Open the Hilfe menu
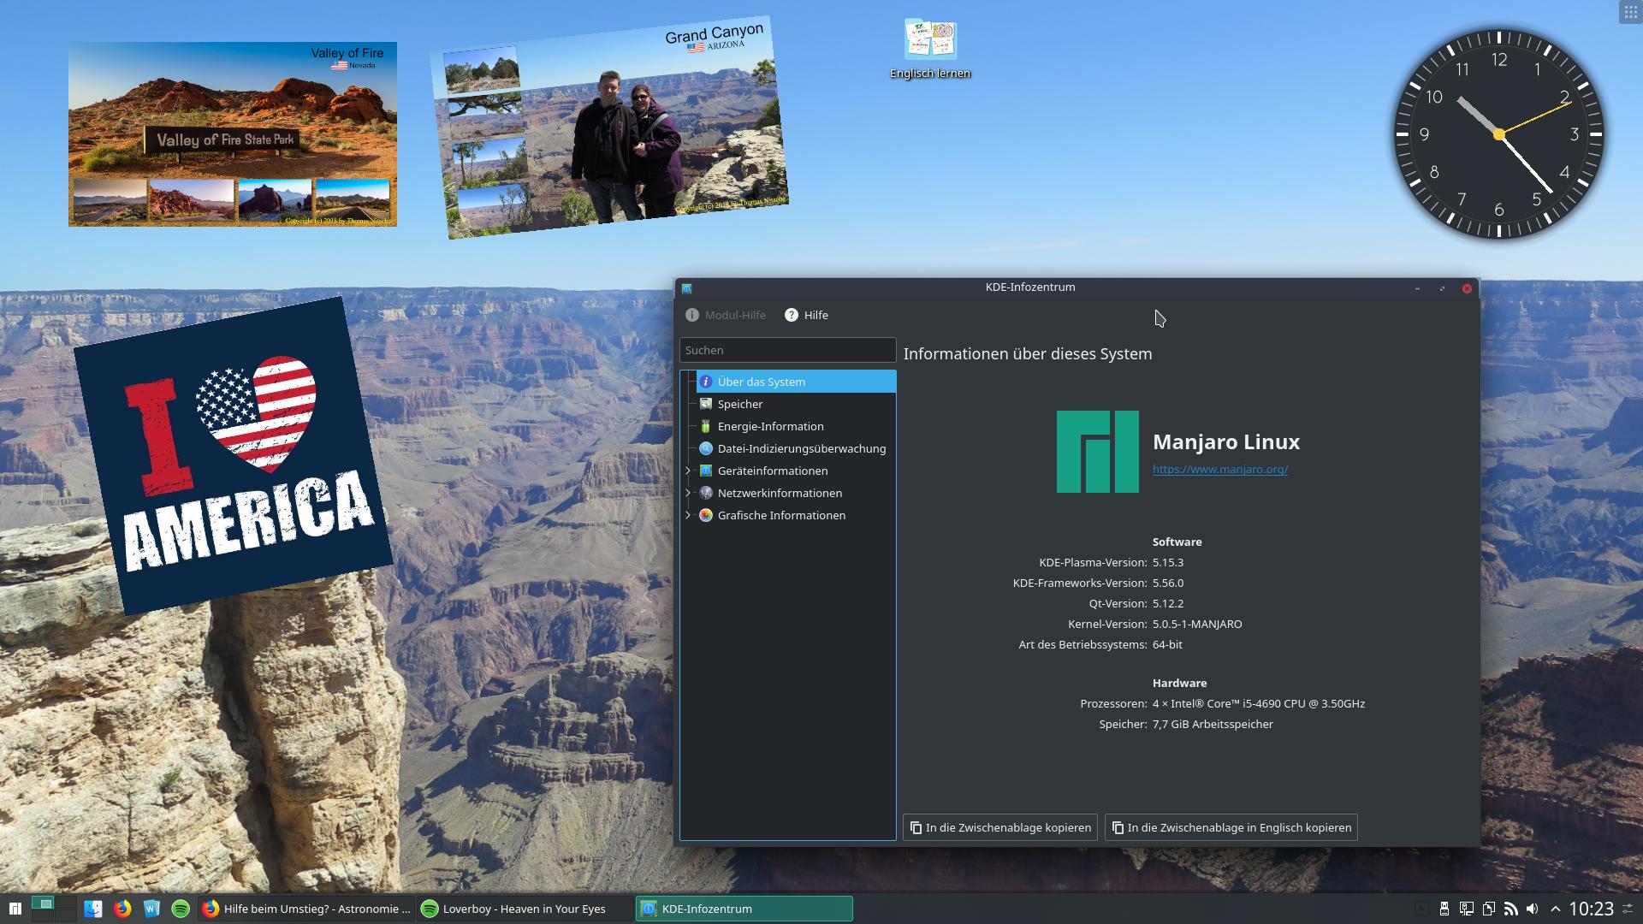This screenshot has height=924, width=1643. (x=806, y=315)
